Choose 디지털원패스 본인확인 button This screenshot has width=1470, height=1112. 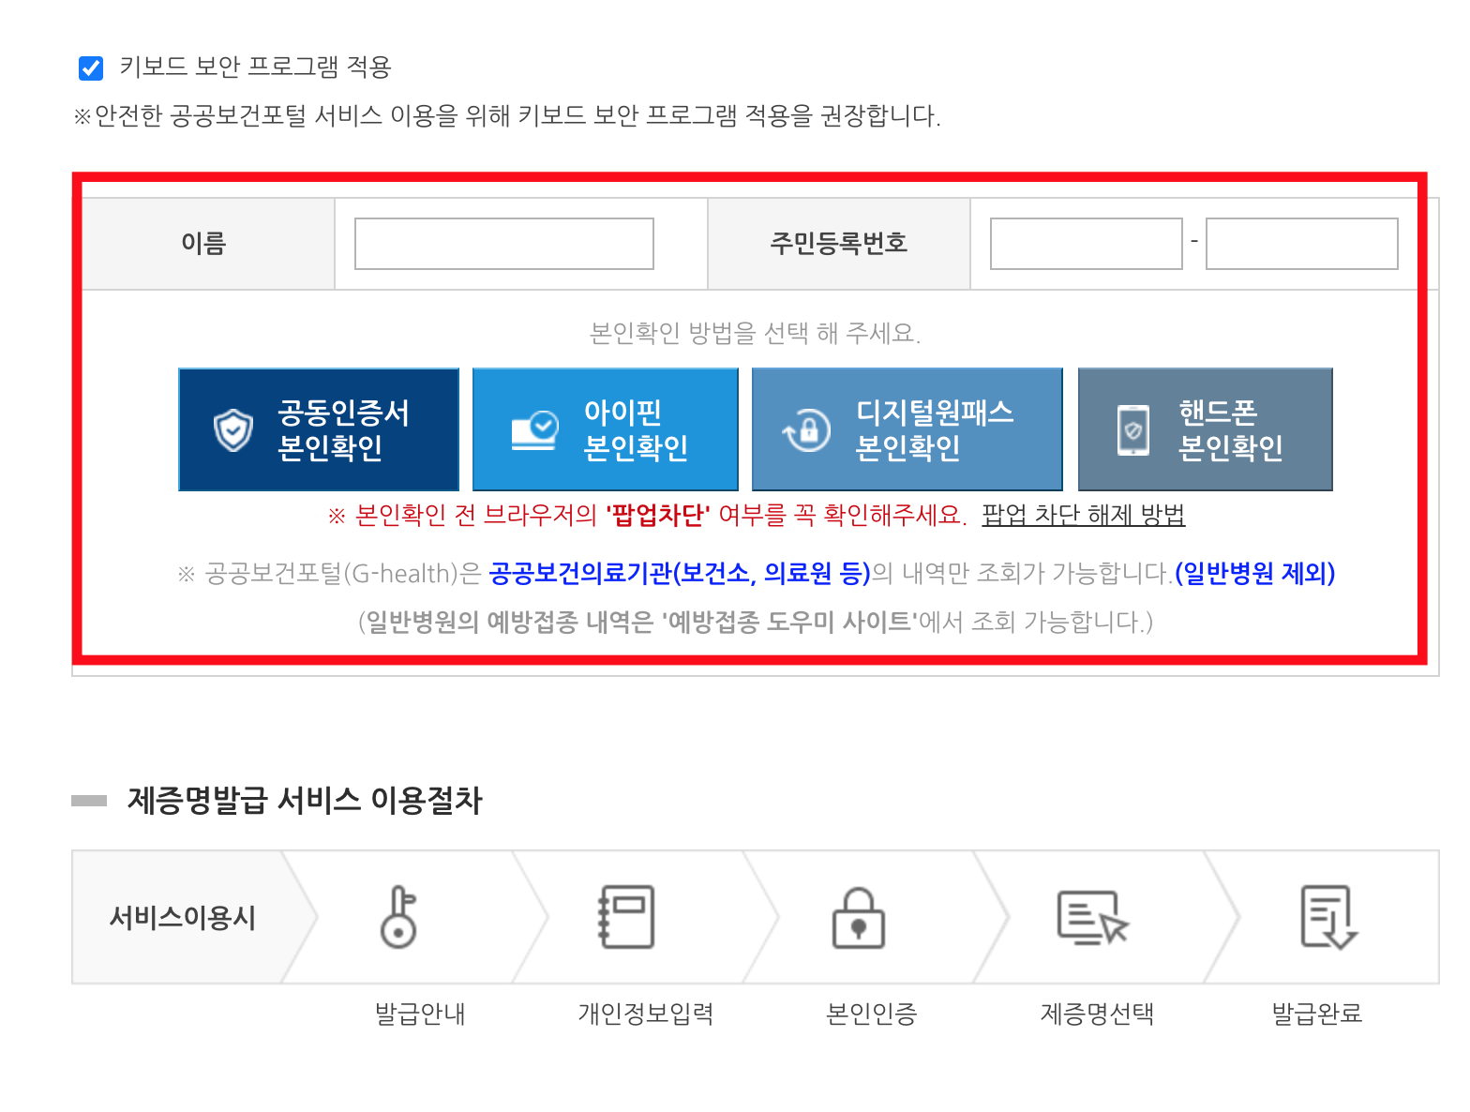click(907, 429)
